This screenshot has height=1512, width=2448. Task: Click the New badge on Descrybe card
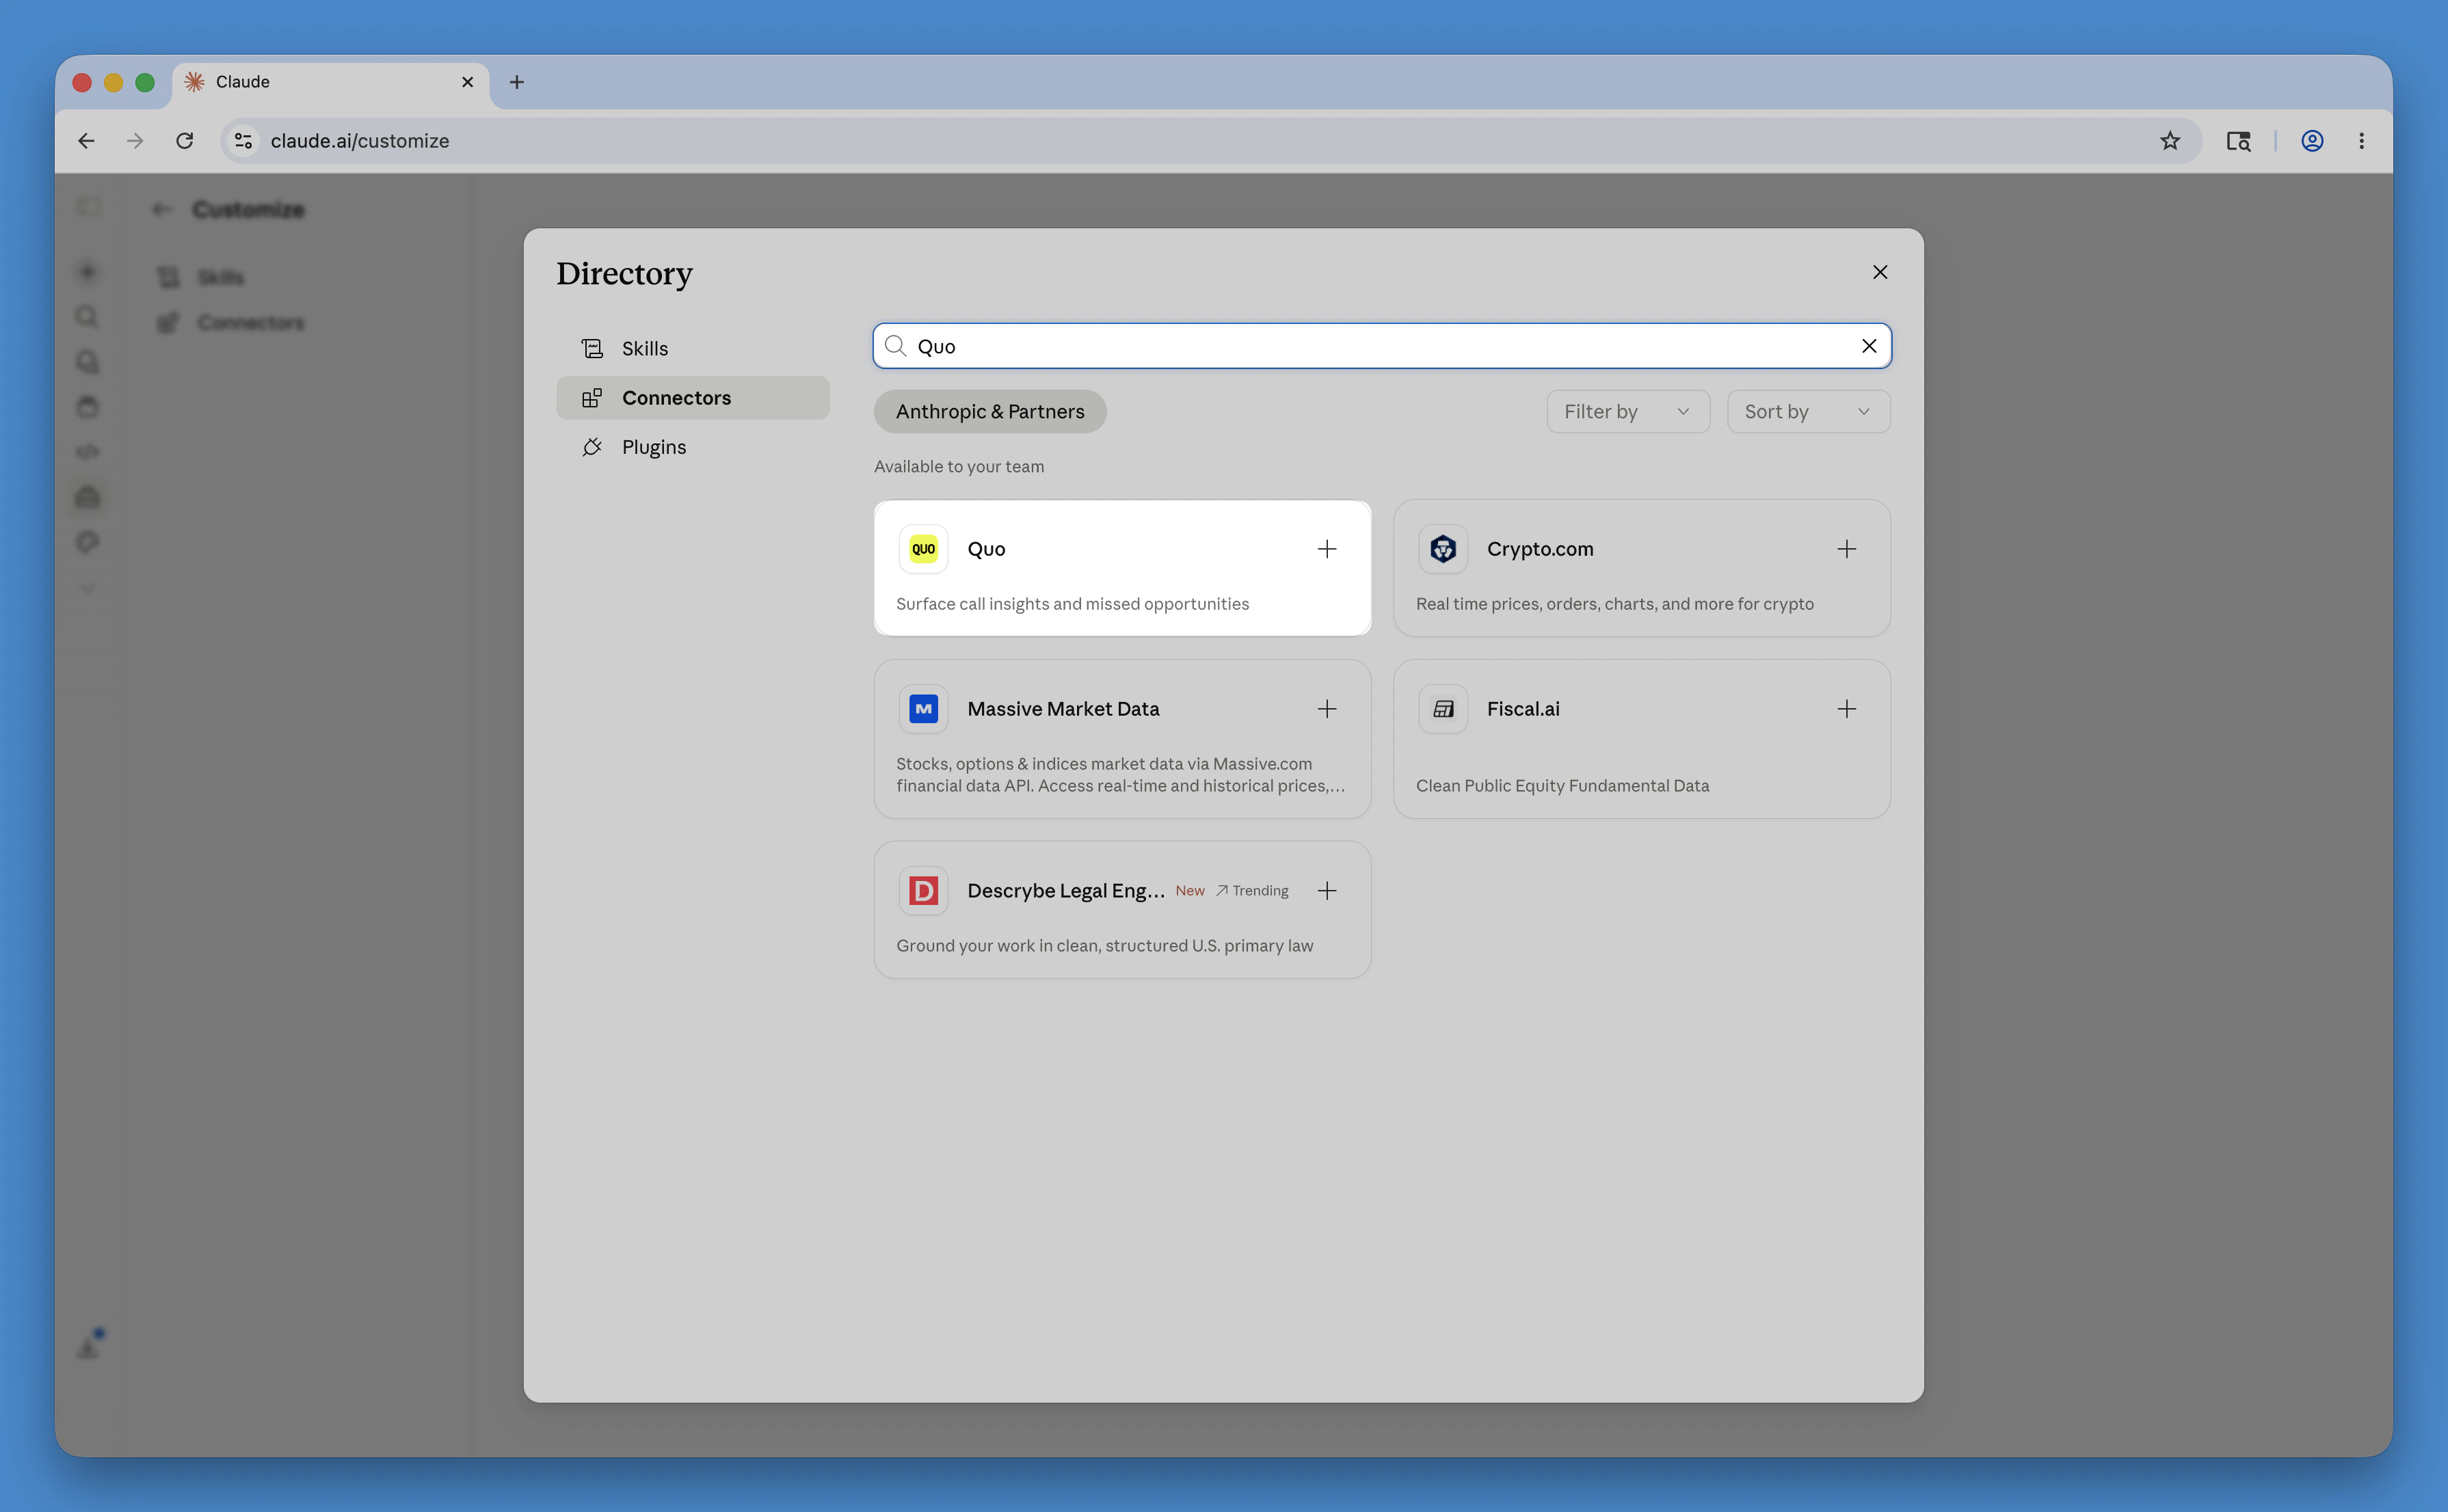tap(1190, 891)
